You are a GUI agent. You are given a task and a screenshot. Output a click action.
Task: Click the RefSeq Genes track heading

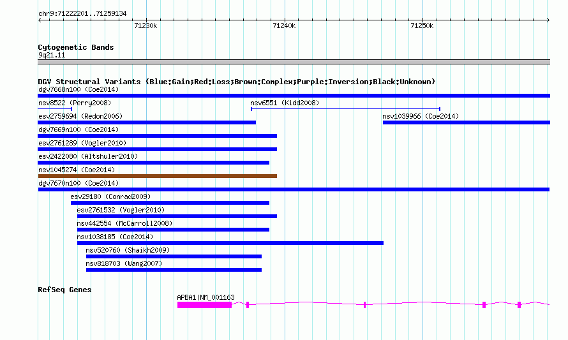point(64,290)
